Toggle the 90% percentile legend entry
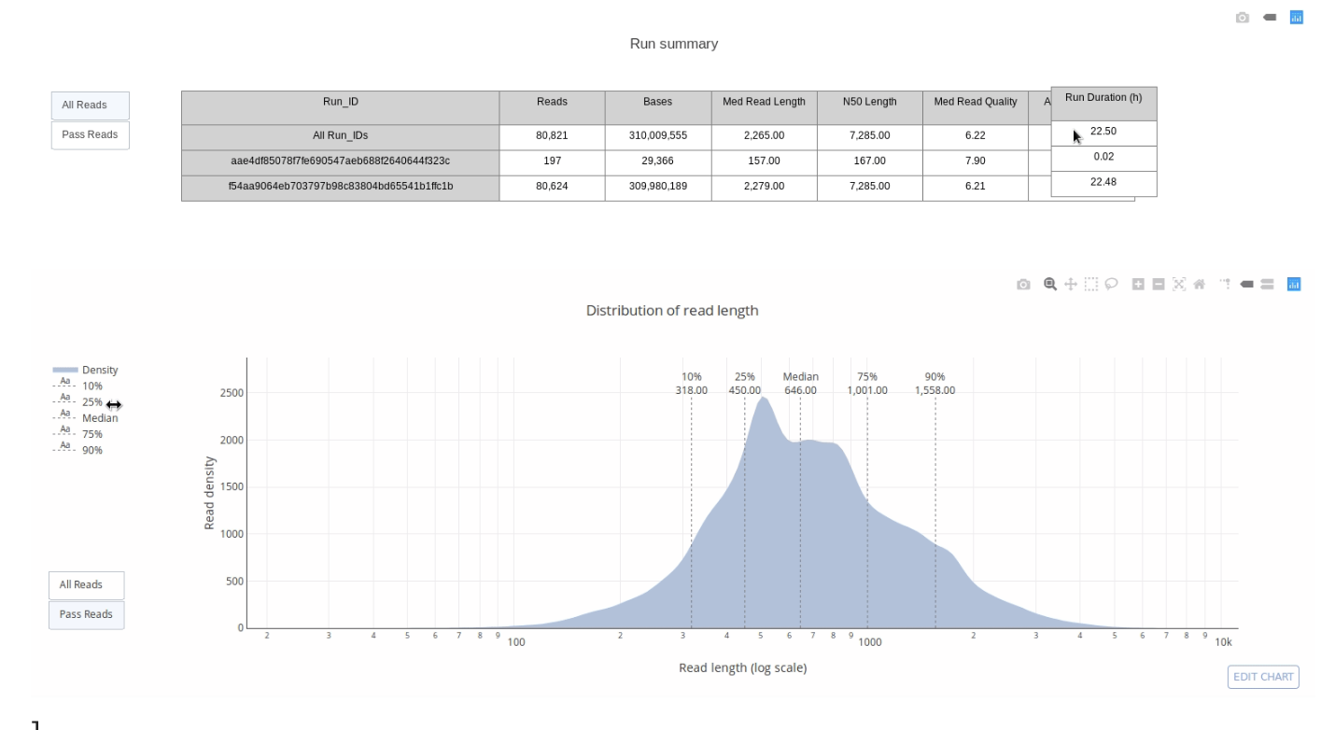The height and width of the screenshot is (730, 1335). 91,450
